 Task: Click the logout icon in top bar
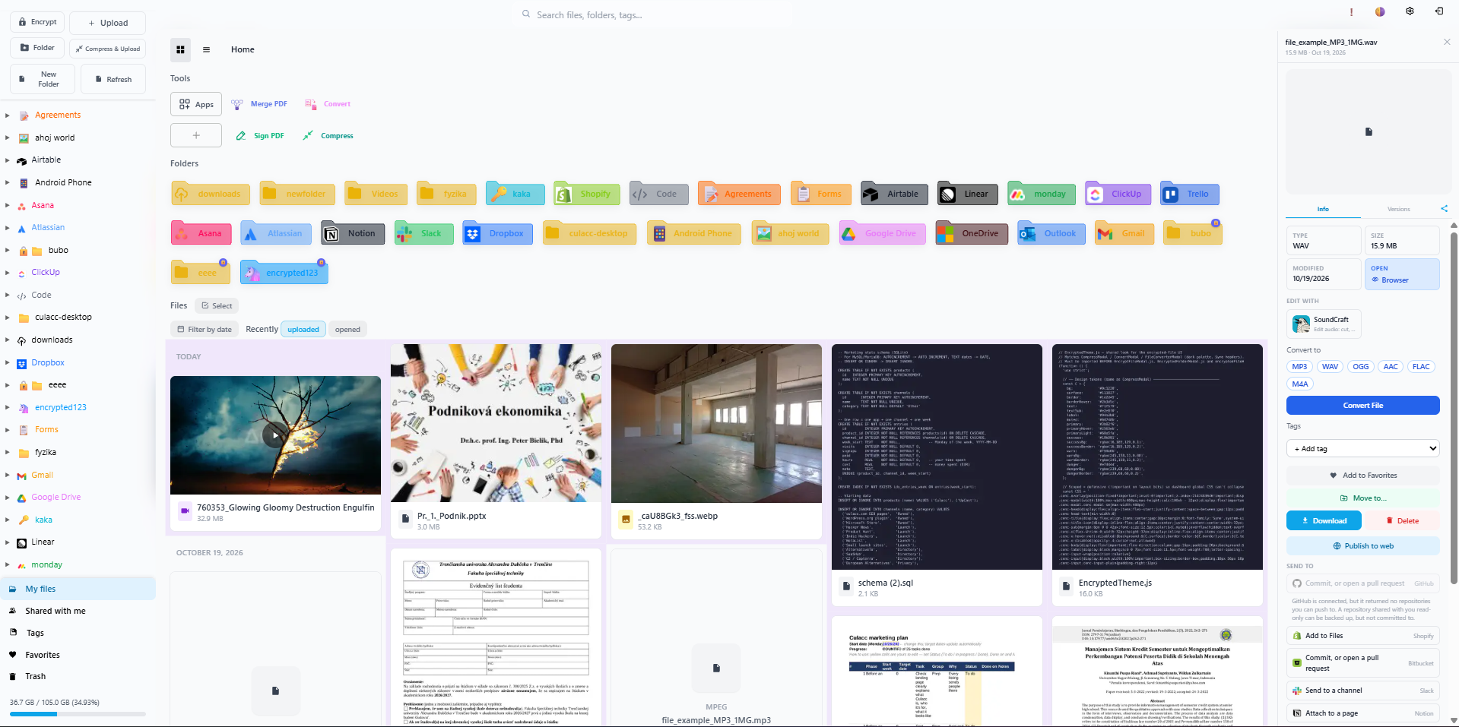point(1439,11)
